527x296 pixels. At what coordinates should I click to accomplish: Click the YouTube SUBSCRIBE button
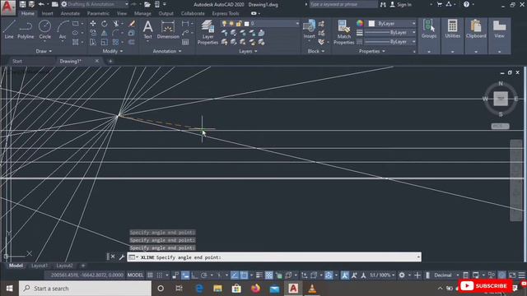(484, 286)
